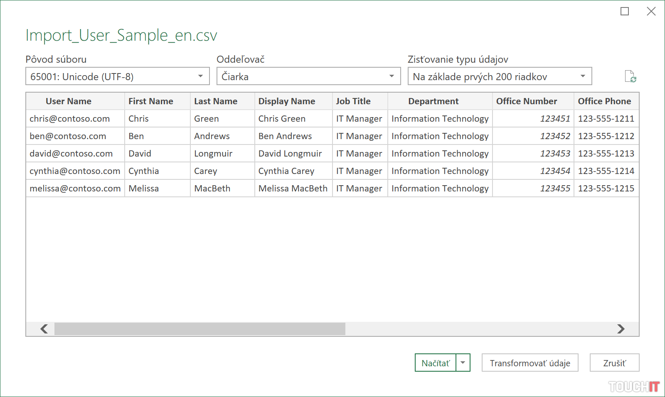Cancel import with Zrušiť button

click(614, 363)
